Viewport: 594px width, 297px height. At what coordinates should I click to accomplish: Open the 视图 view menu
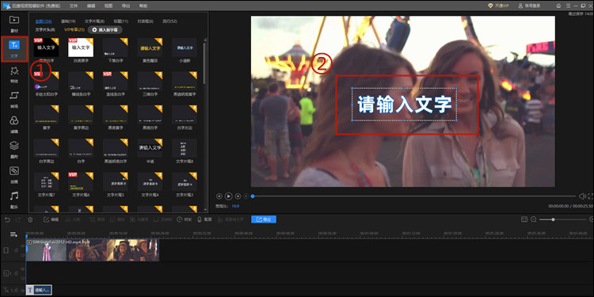(109, 6)
